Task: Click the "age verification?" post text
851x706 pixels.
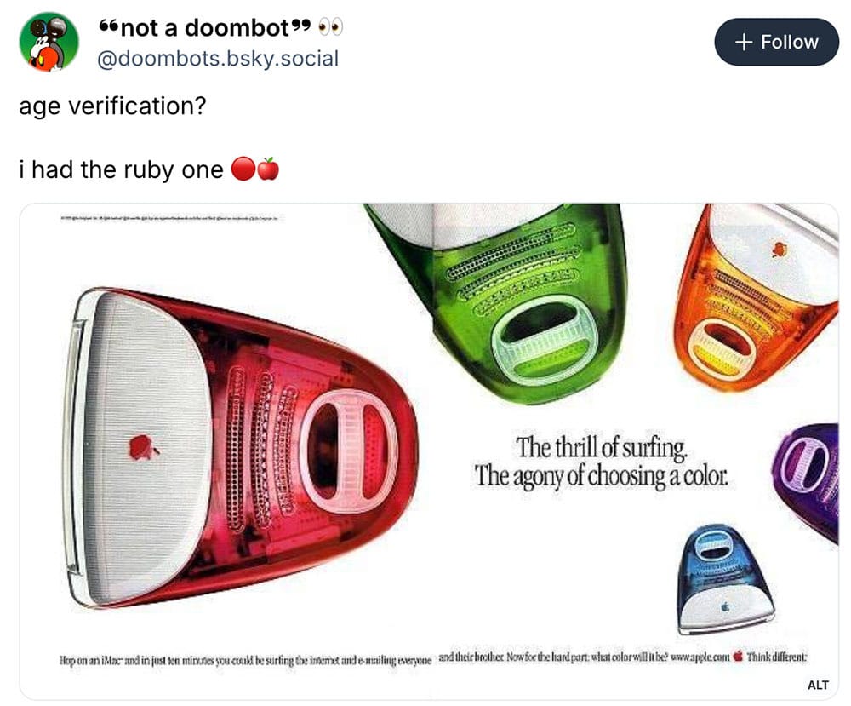Action: point(113,106)
